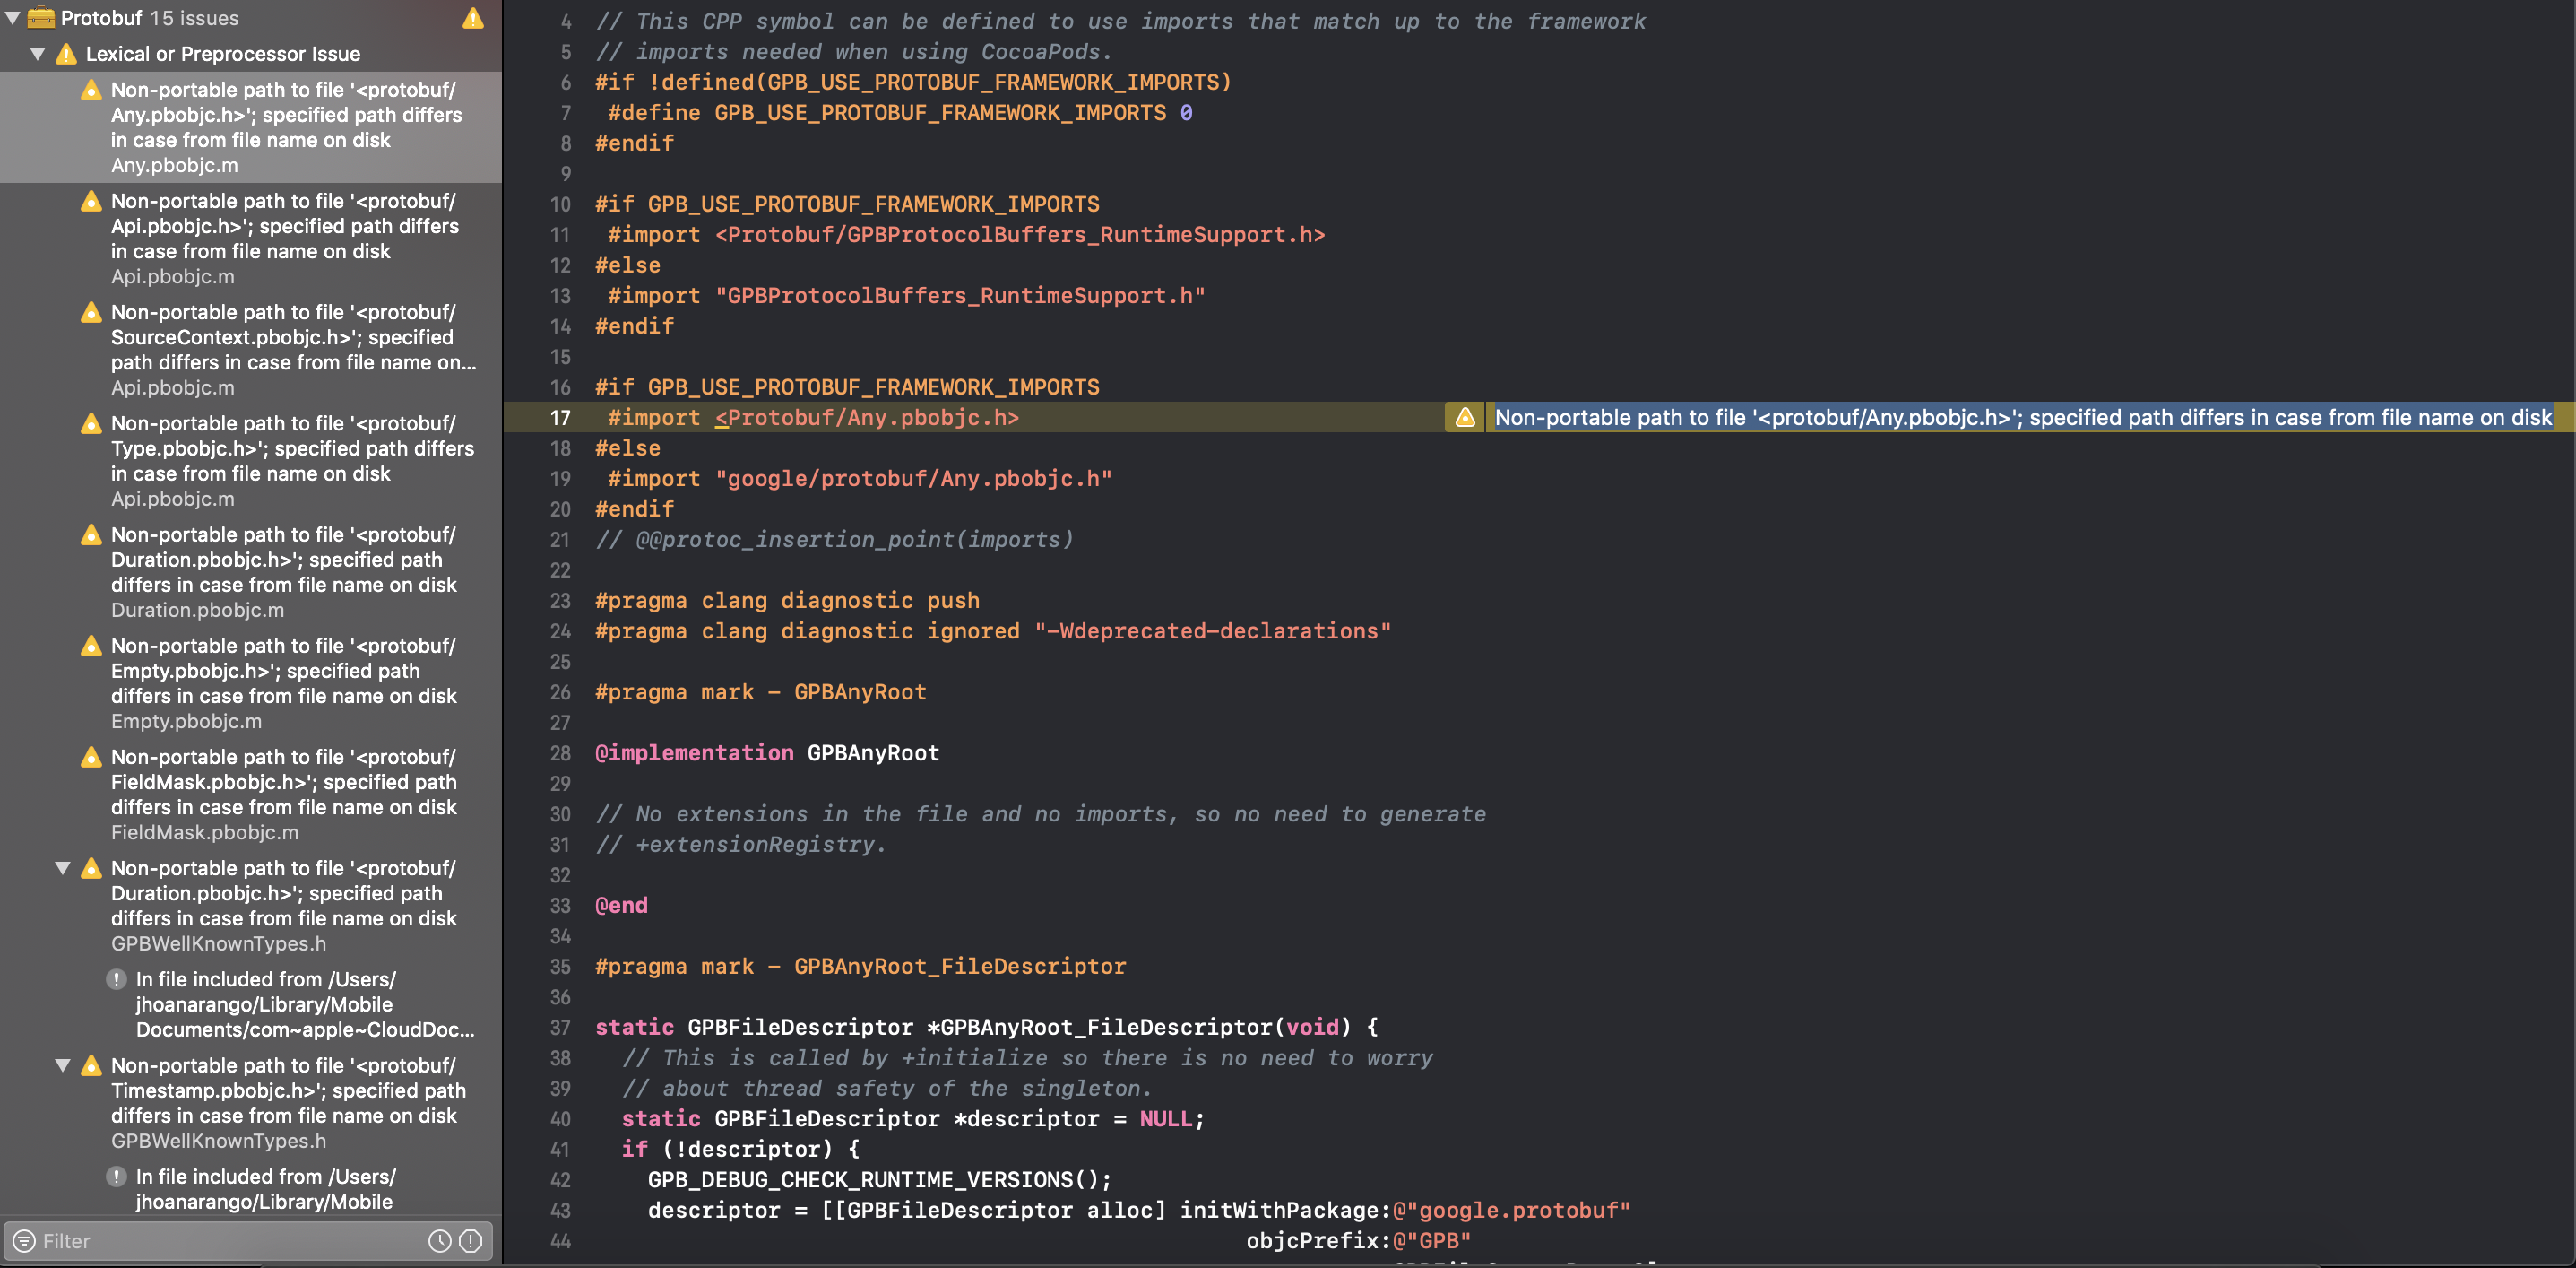Click the warning icon on the Empty.pbobjc.h issue
The width and height of the screenshot is (2576, 1268).
[91, 646]
